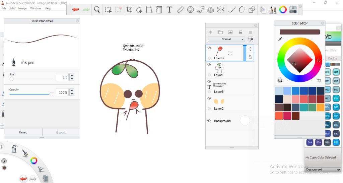Screen dimensions: 343x183
Task: Select Copic color FB2 chip
Action: click(336, 142)
